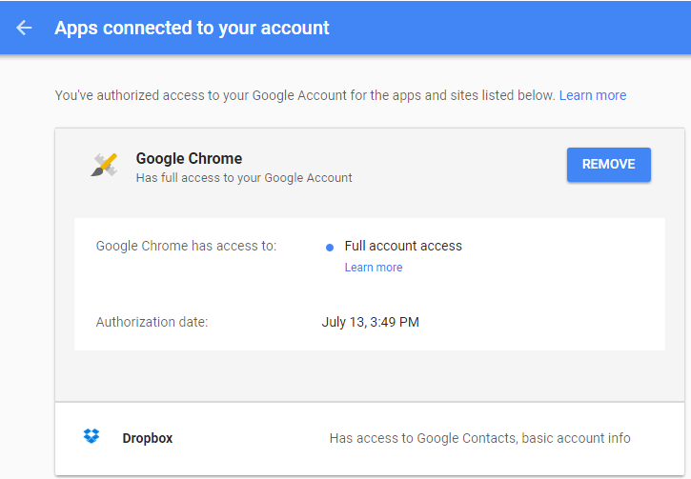
Task: Go back using the arrow icon
Action: click(24, 28)
